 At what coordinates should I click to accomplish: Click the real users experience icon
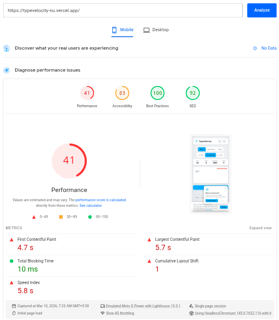click(6, 48)
